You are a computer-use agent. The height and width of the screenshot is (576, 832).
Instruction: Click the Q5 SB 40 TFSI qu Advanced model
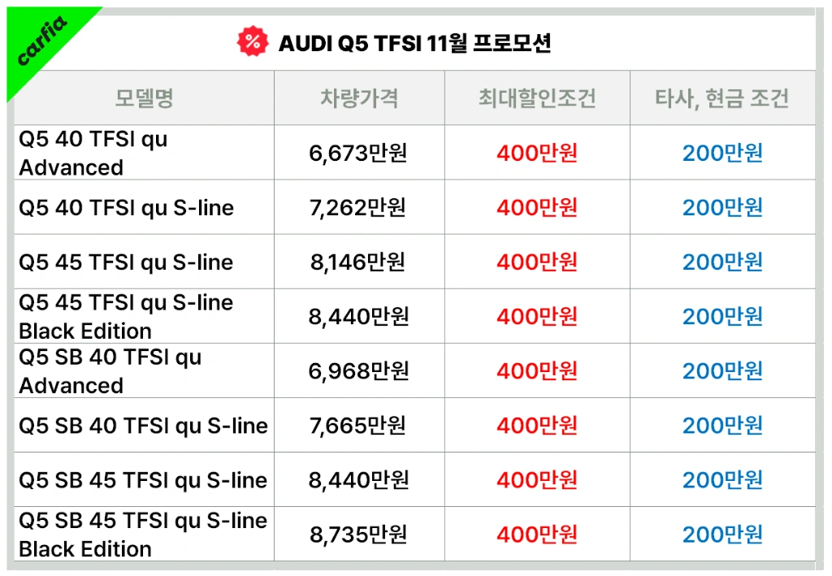110,371
